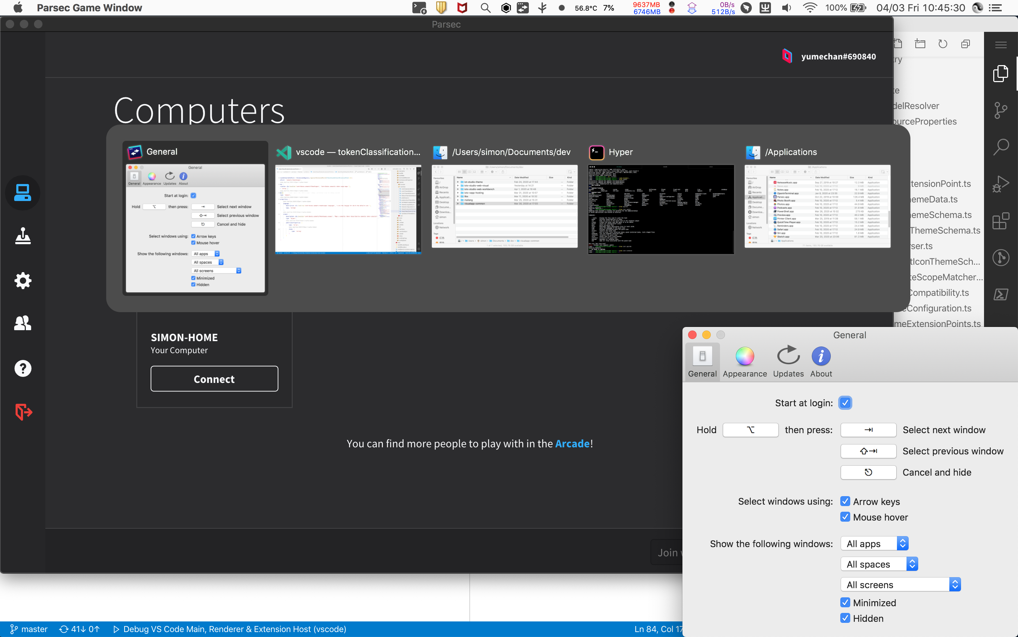The width and height of the screenshot is (1018, 637).
Task: Open the Friends icon in the Parsec sidebar
Action: coord(23,323)
